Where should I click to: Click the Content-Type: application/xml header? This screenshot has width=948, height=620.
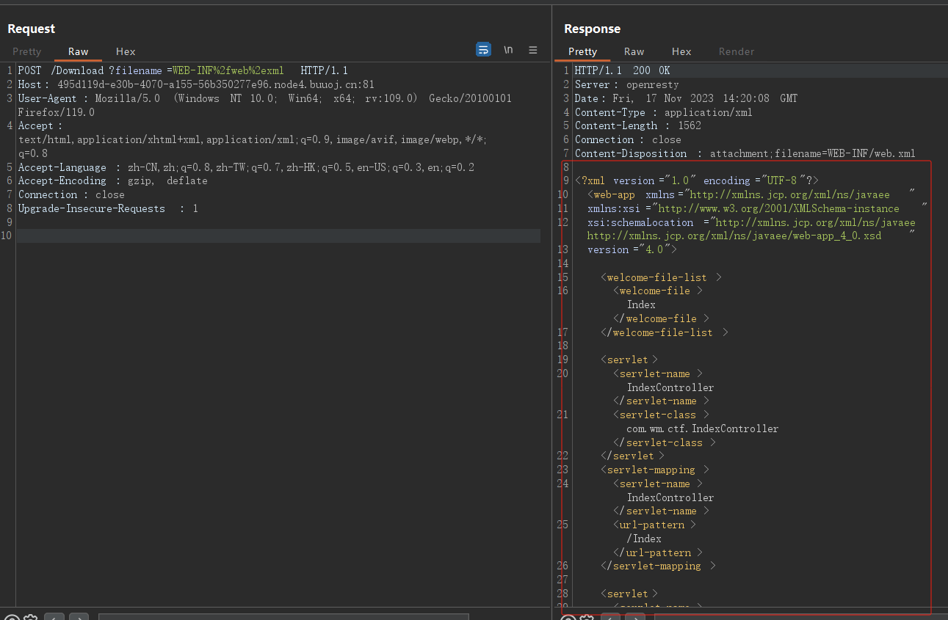663,112
